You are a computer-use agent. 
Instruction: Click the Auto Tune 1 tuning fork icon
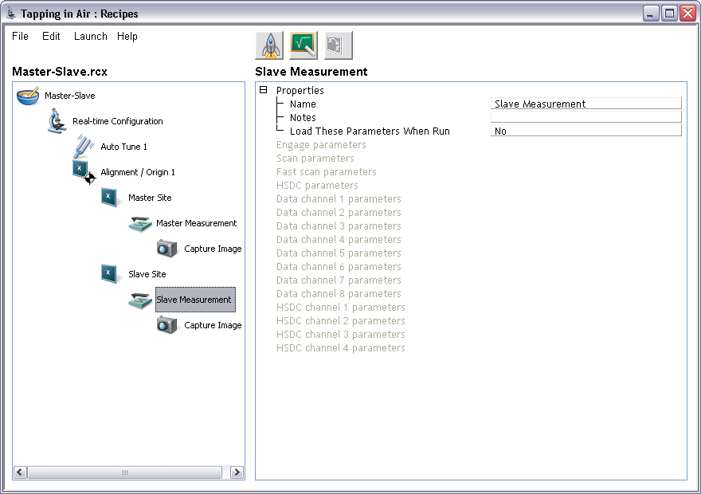tap(84, 147)
